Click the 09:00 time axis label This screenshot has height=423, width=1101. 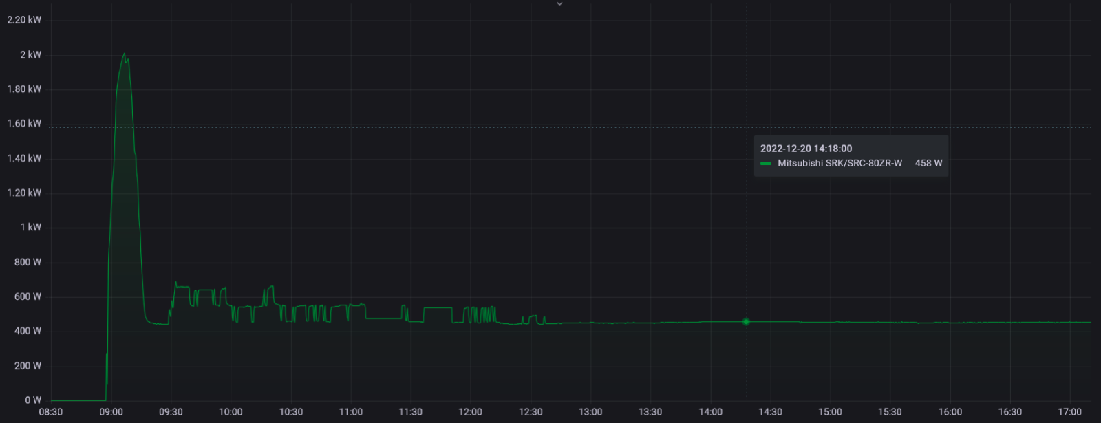[111, 412]
